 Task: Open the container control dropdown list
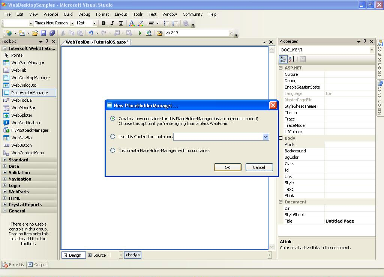(x=265, y=137)
